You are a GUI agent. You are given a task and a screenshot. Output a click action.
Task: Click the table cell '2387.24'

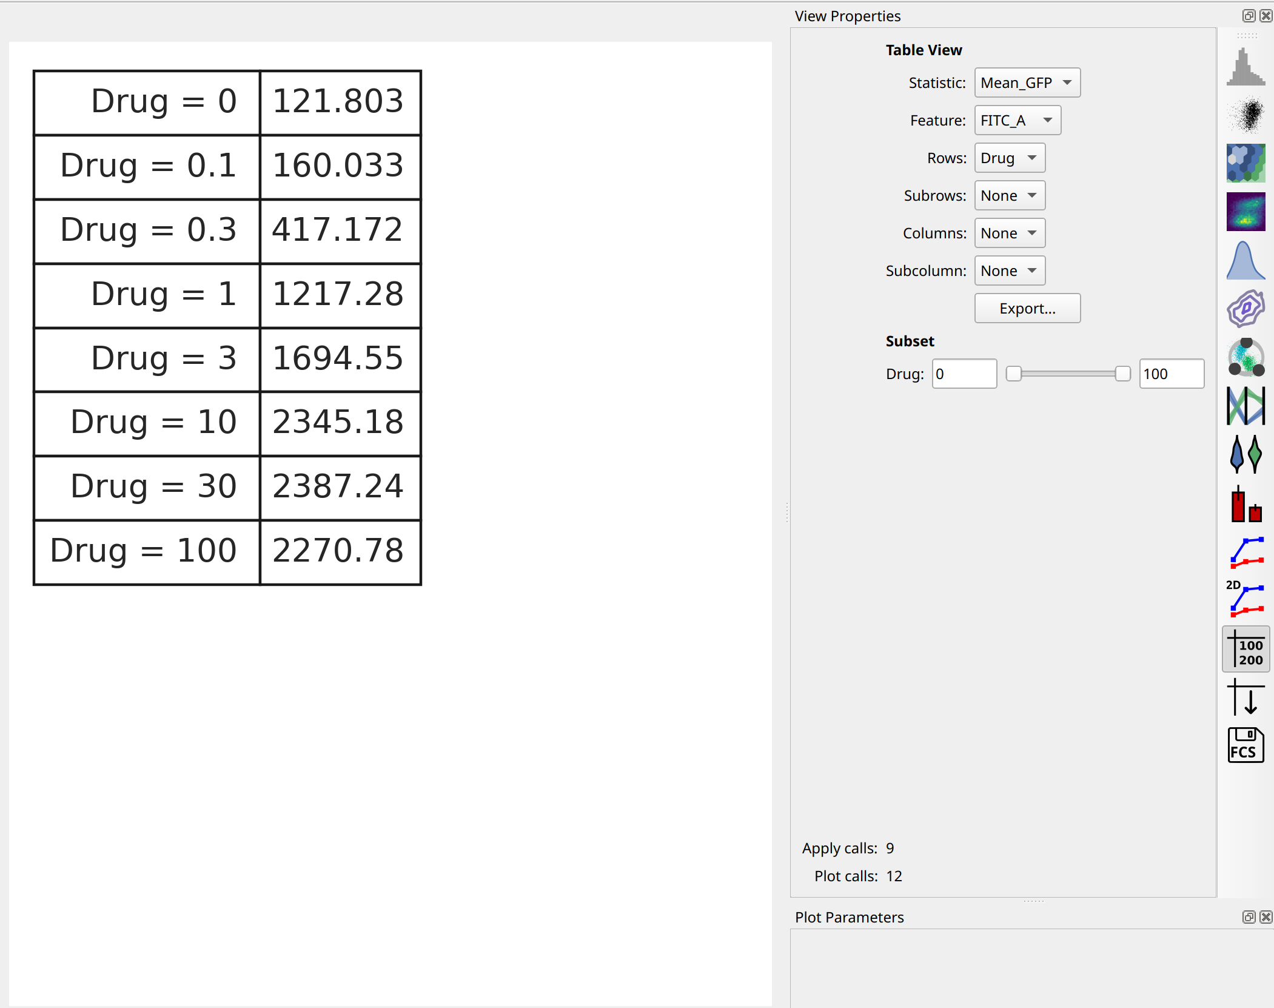point(340,488)
